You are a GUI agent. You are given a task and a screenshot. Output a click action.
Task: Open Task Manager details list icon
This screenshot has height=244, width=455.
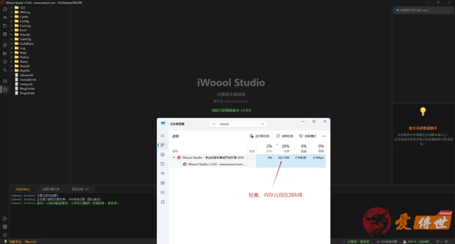[x=163, y=193]
